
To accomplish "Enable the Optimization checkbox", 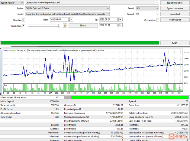I will [157, 20].
